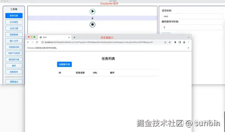Click 提取数据 in the toolbox

point(14,35)
